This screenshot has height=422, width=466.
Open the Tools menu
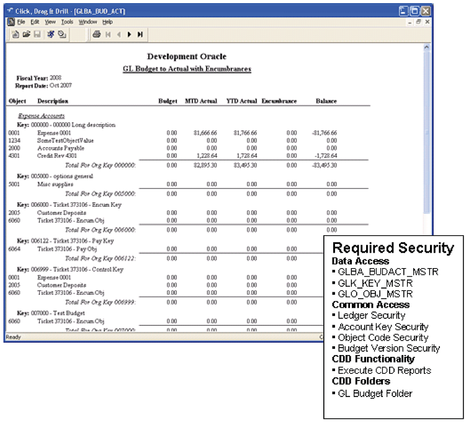[67, 22]
